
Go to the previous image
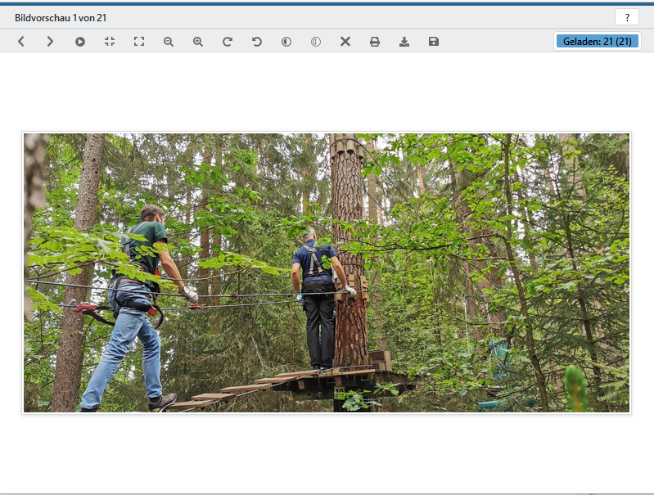tap(21, 42)
